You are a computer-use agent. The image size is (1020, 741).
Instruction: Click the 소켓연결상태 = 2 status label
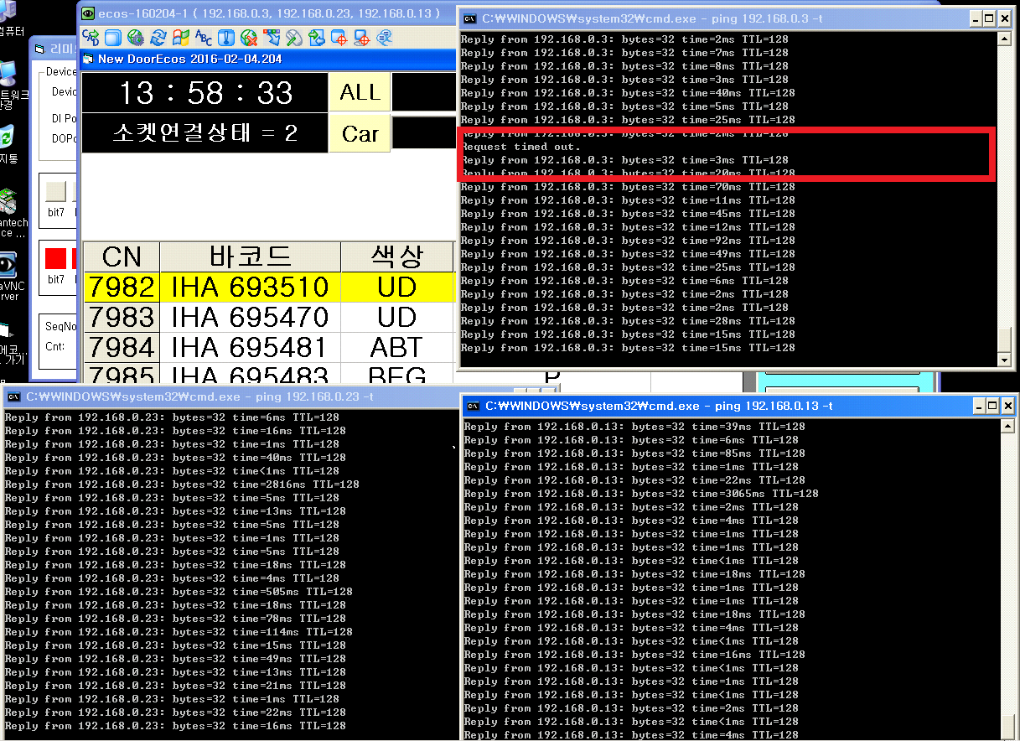205,133
